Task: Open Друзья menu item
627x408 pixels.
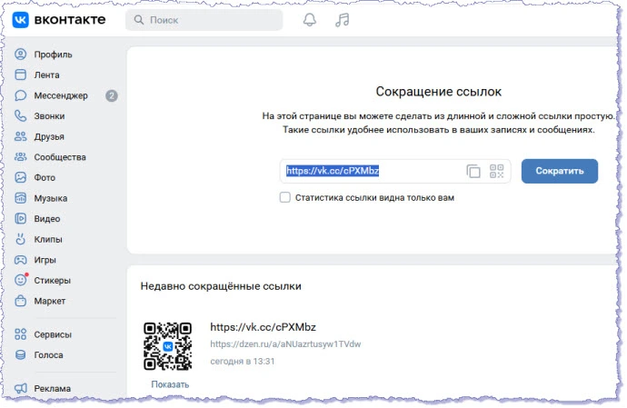Action: (49, 136)
